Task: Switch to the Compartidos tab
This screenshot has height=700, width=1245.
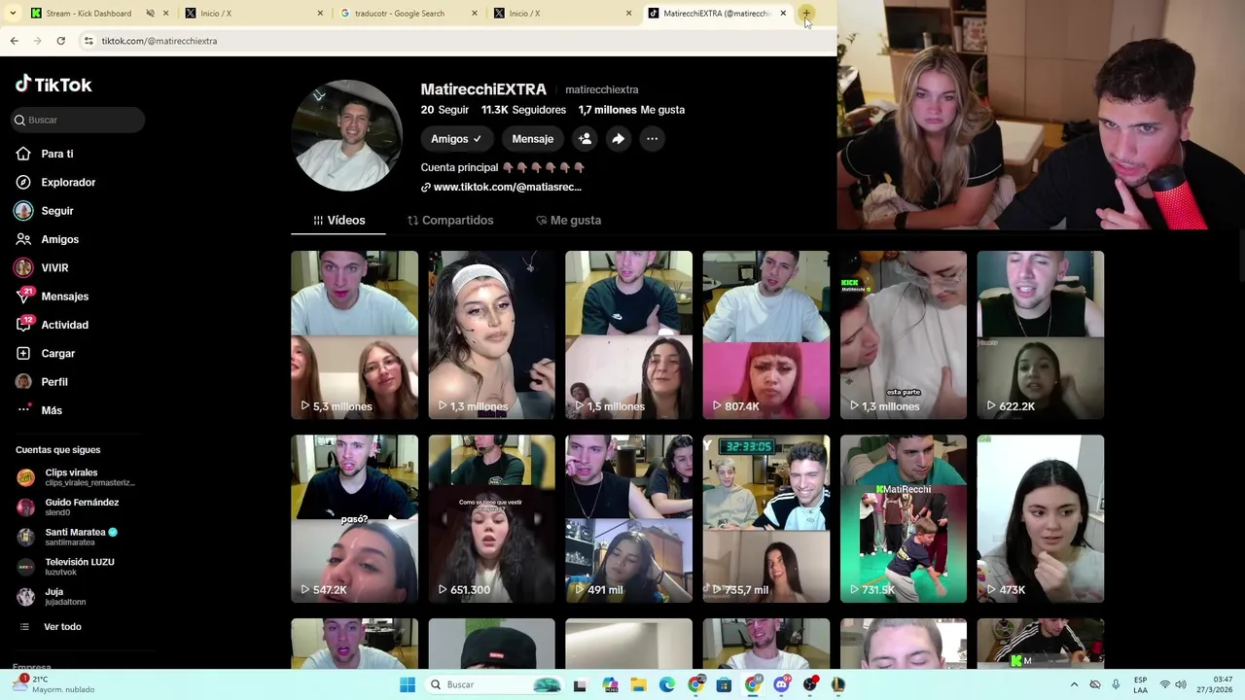Action: tap(450, 221)
